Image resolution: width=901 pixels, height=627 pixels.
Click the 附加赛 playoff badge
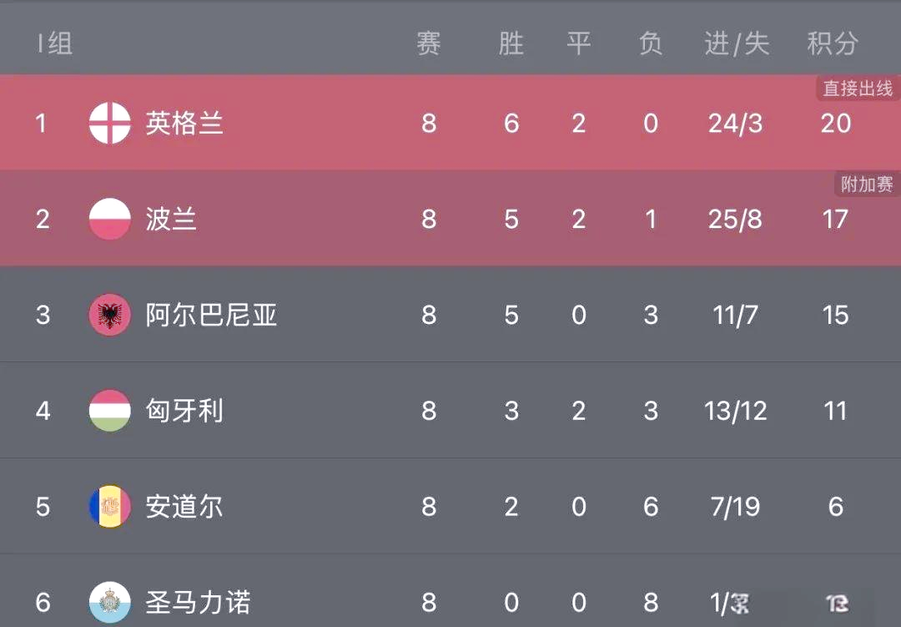[x=867, y=185]
